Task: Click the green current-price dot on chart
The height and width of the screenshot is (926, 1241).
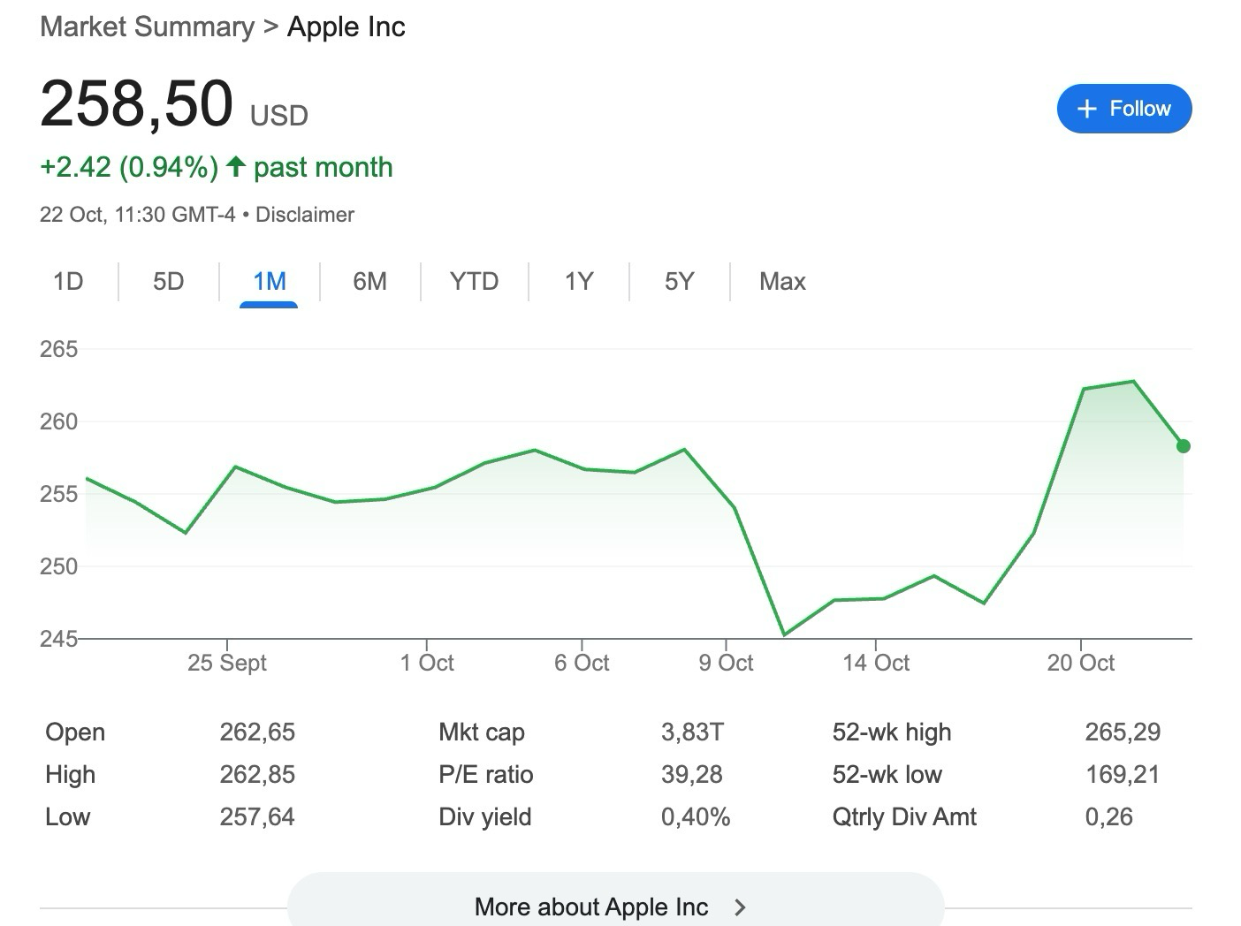Action: click(x=1184, y=446)
